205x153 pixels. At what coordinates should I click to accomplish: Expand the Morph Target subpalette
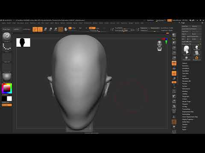coord(186,102)
